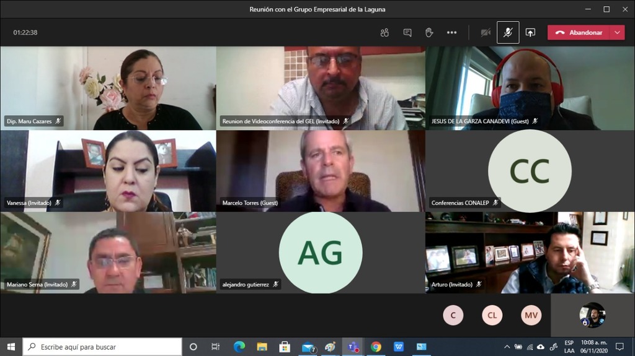Open File Explorer from the taskbar
This screenshot has width=635, height=356.
[x=262, y=347]
